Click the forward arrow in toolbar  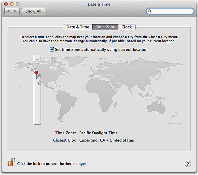[x=16, y=11]
